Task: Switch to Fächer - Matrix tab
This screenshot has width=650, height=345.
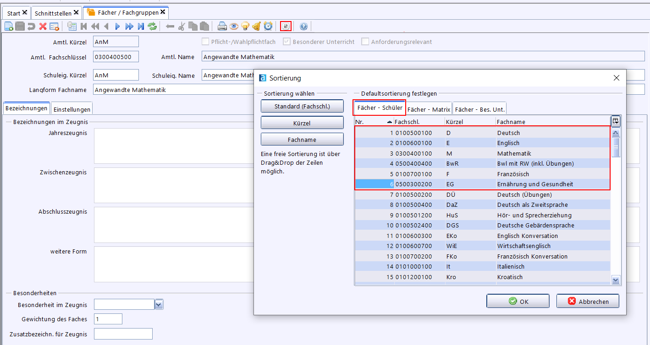Action: (x=429, y=109)
